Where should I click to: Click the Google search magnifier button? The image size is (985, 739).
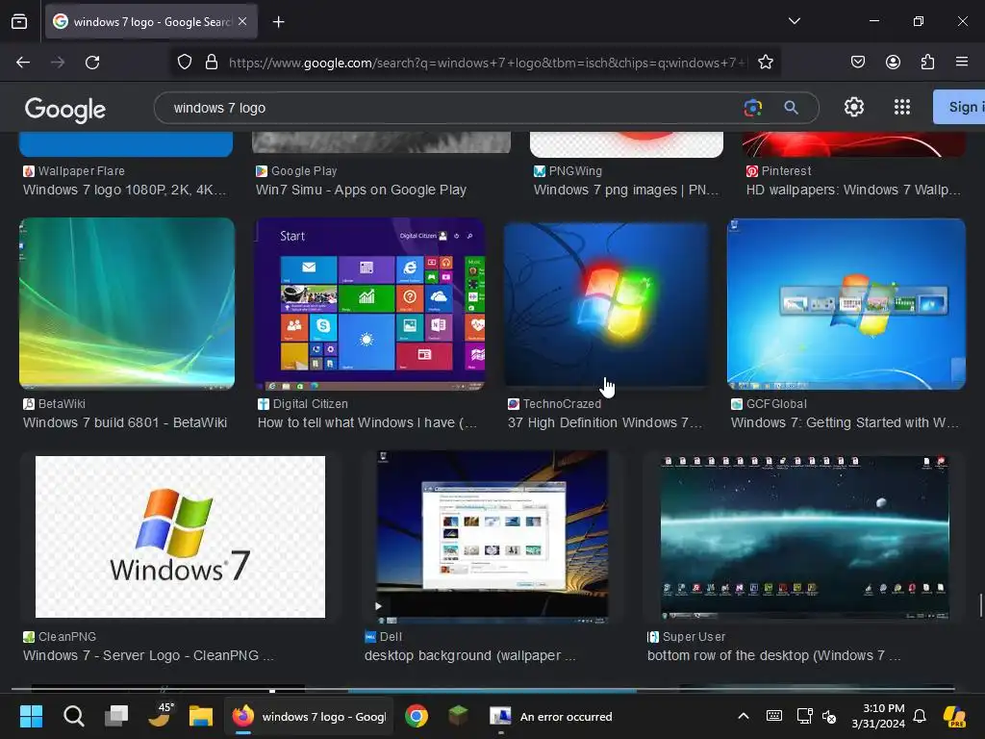click(791, 108)
